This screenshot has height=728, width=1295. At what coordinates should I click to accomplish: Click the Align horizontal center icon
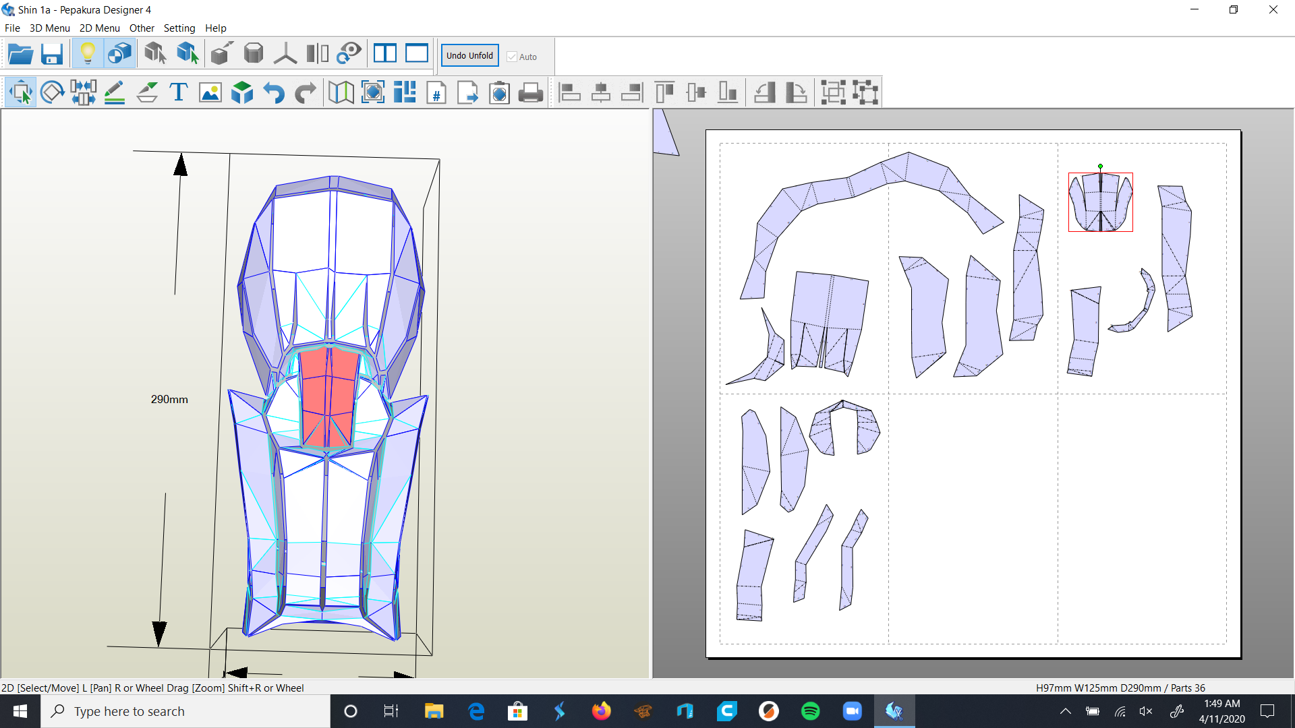coord(601,92)
